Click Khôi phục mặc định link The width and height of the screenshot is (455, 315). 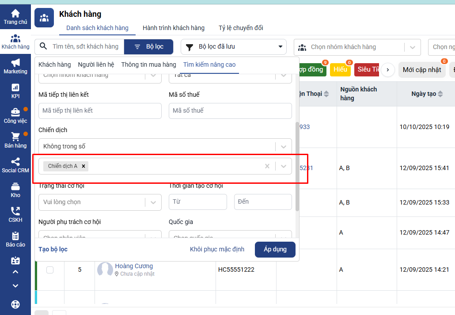(217, 249)
